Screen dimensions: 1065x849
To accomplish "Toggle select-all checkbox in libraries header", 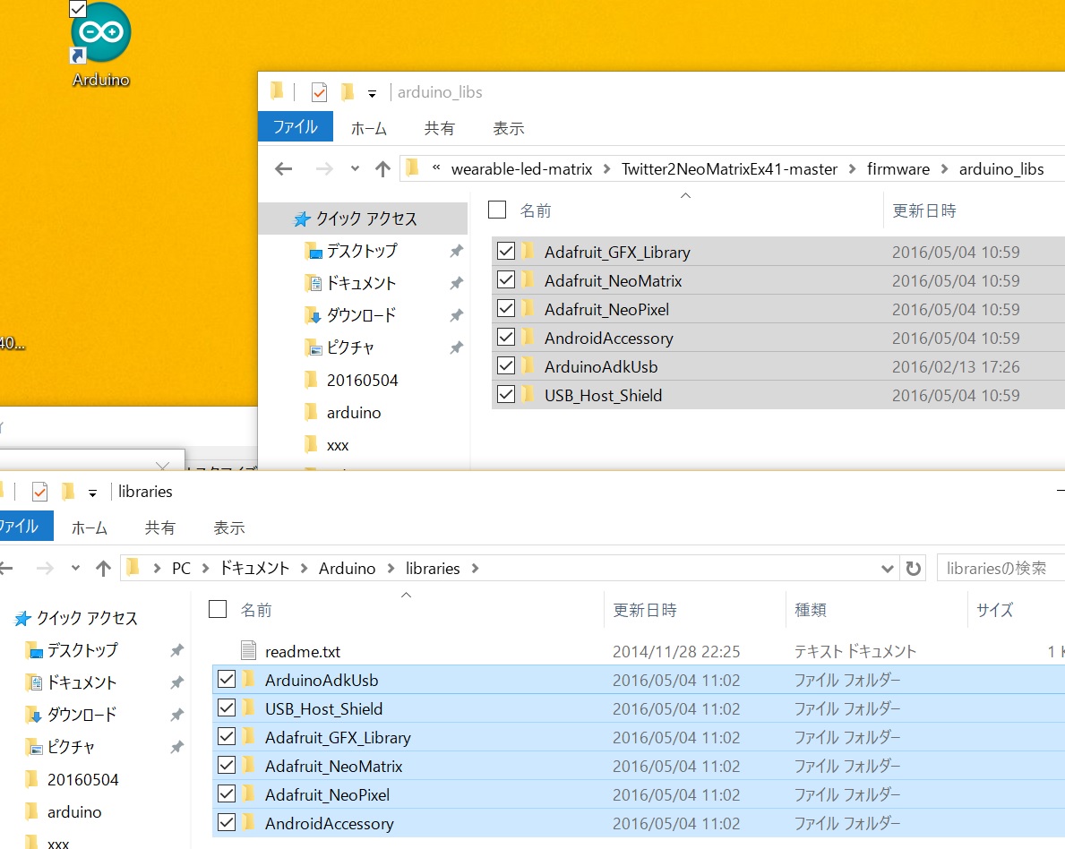I will (218, 610).
